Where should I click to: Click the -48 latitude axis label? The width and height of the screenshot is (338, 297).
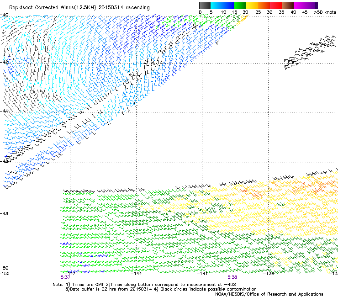(4, 213)
